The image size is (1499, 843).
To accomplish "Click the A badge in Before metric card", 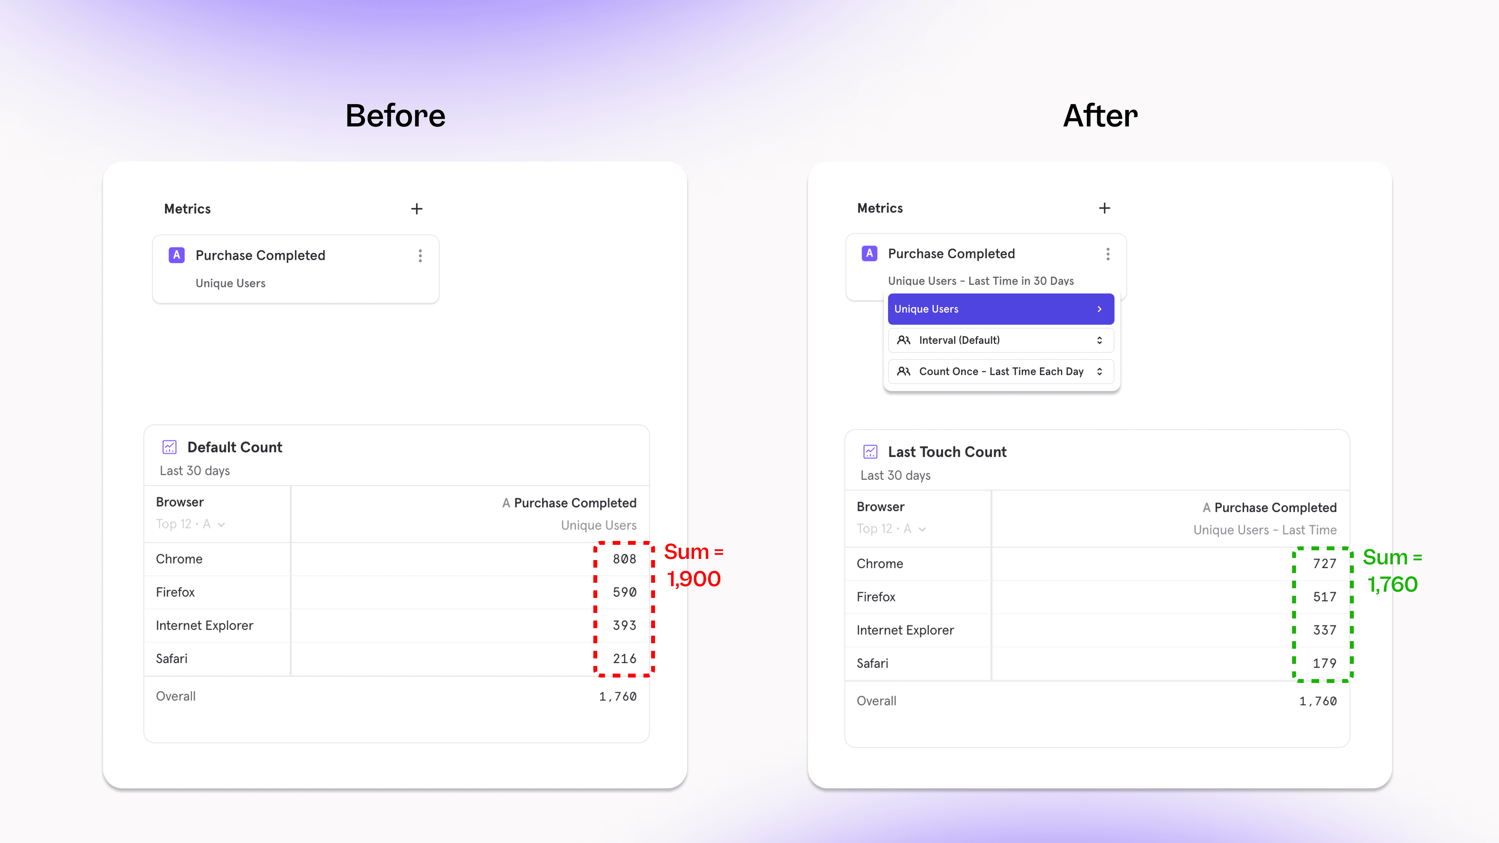I will click(x=176, y=255).
